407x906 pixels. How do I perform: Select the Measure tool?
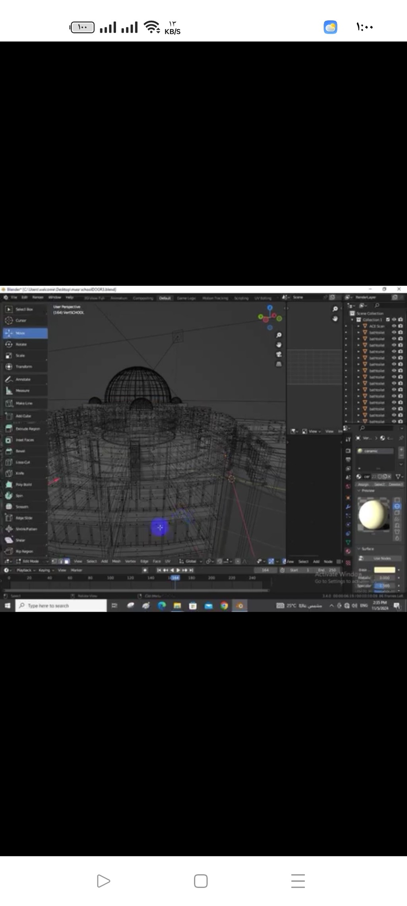tap(25, 391)
